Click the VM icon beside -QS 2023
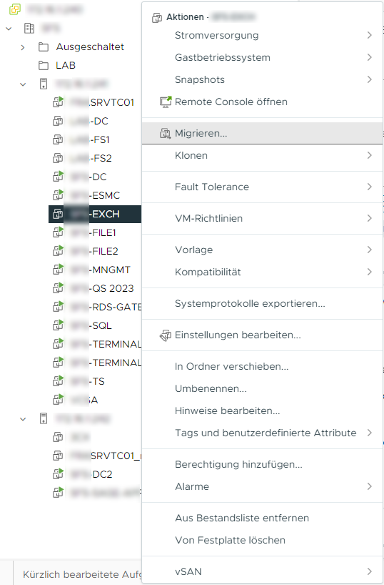The height and width of the screenshot is (585, 384). point(58,288)
